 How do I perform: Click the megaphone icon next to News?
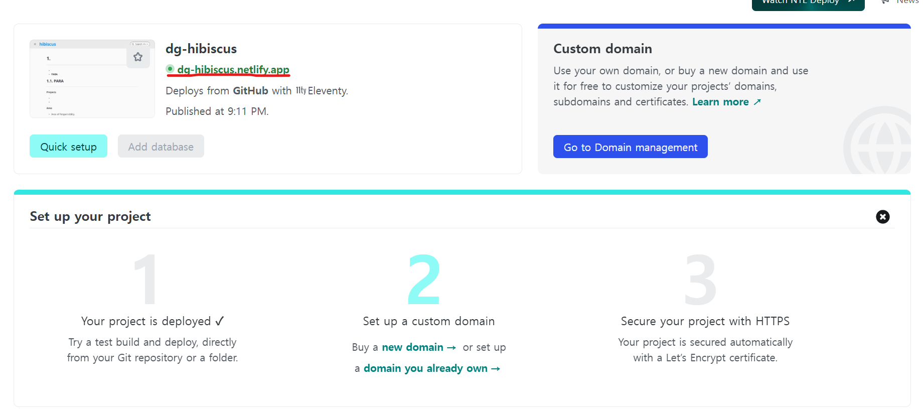[x=885, y=2]
